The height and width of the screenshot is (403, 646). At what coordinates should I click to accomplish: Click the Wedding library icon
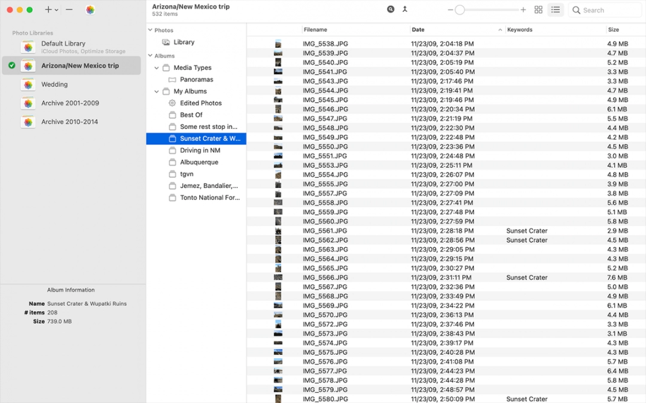click(28, 85)
